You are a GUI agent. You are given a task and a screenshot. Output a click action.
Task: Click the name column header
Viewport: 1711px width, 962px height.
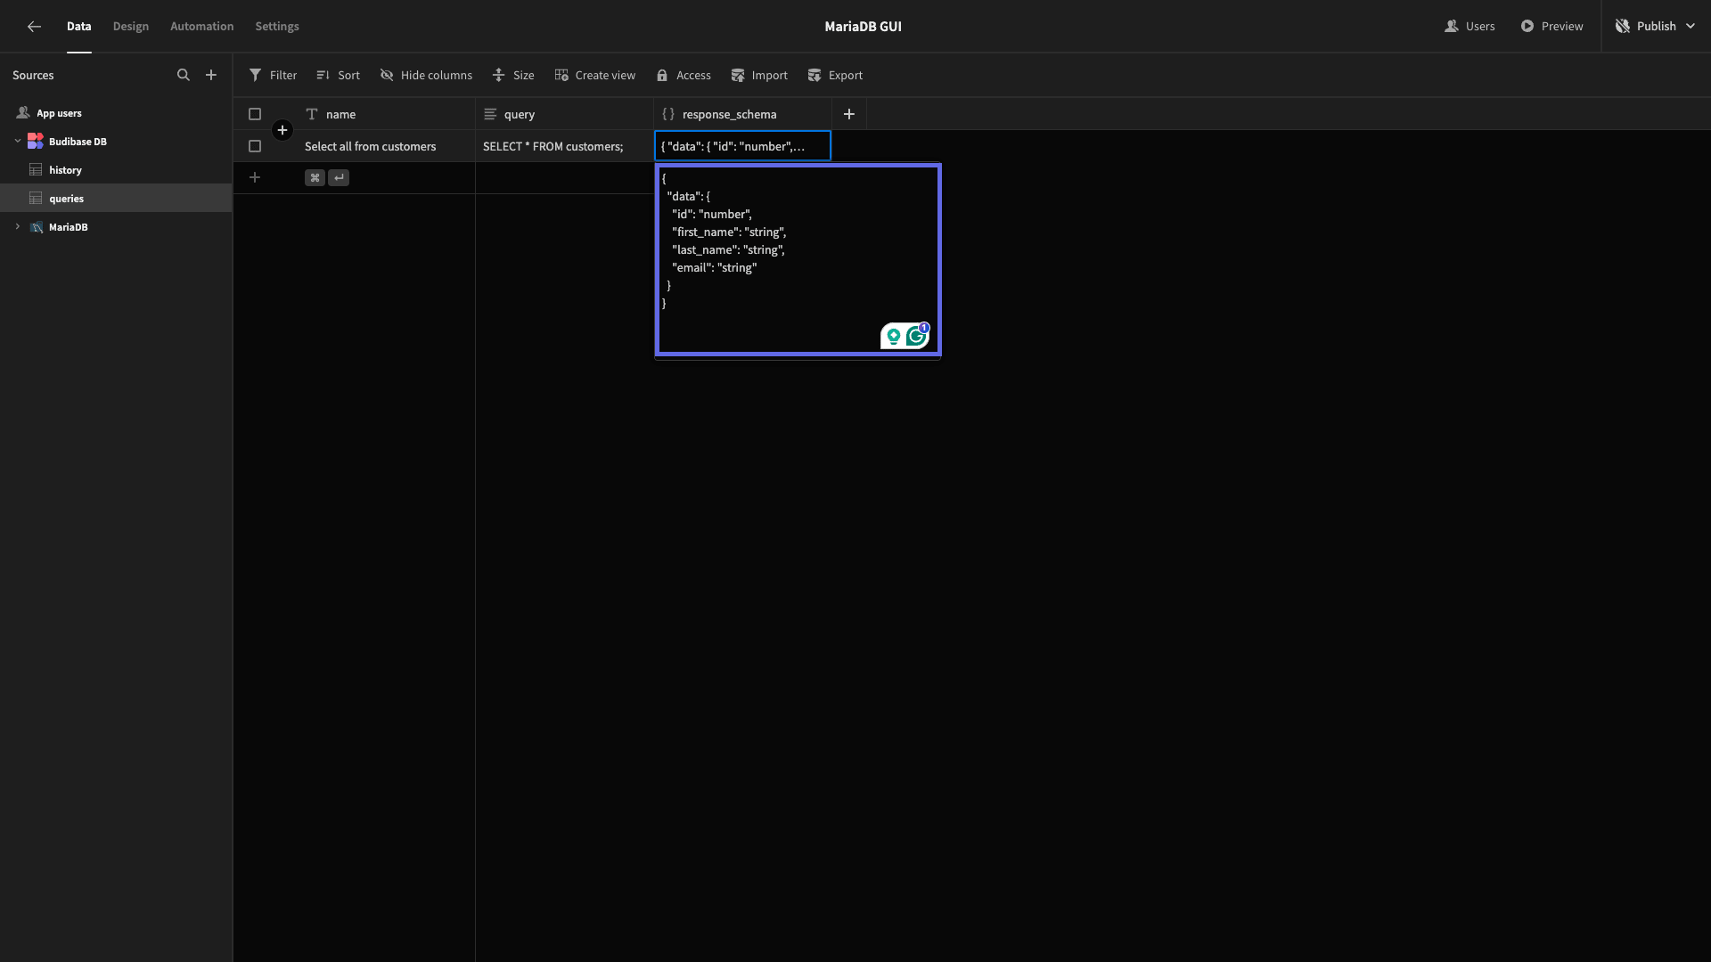tap(386, 114)
